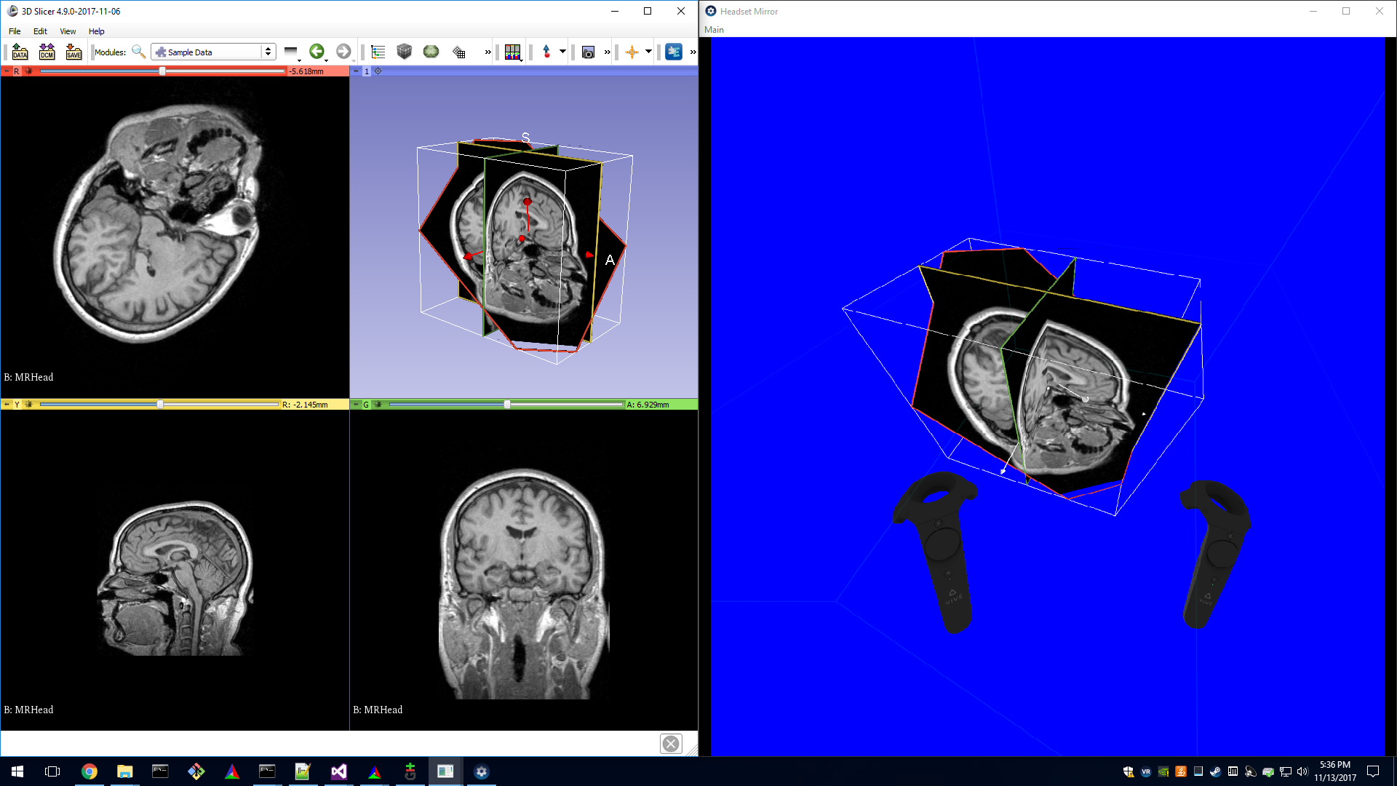Expand the mouse mode place dropdown arrow
The width and height of the screenshot is (1397, 786).
[x=562, y=52]
